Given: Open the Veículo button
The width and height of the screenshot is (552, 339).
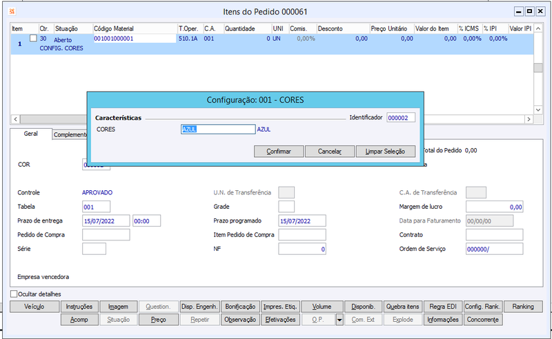Looking at the screenshot, I should (x=34, y=307).
